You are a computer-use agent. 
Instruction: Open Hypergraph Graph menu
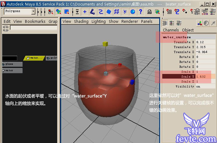click(x=53, y=21)
